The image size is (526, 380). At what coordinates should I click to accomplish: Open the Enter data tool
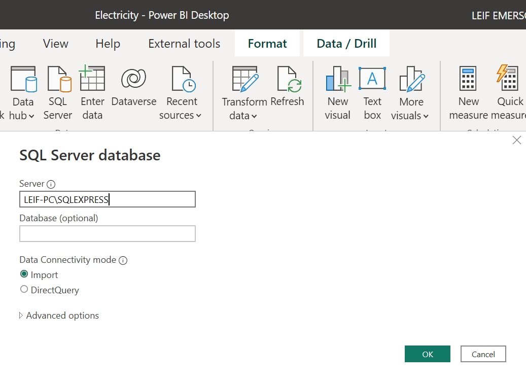pos(92,93)
